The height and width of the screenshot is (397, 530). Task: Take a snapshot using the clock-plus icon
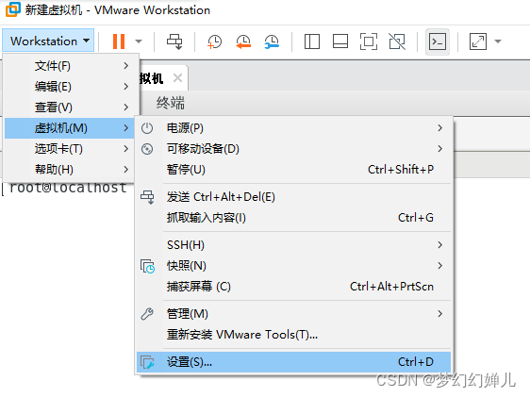(214, 41)
